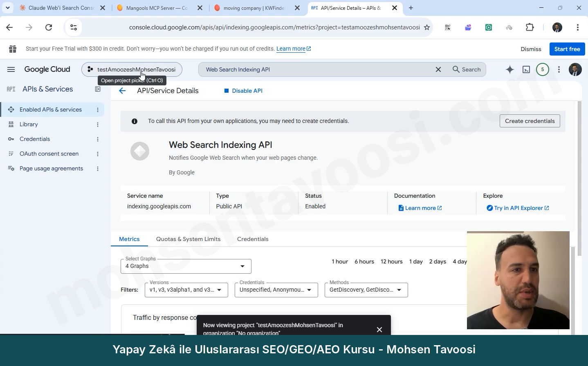The width and height of the screenshot is (588, 366).
Task: Open the Google Cloud account avatar
Action: pyautogui.click(x=575, y=69)
